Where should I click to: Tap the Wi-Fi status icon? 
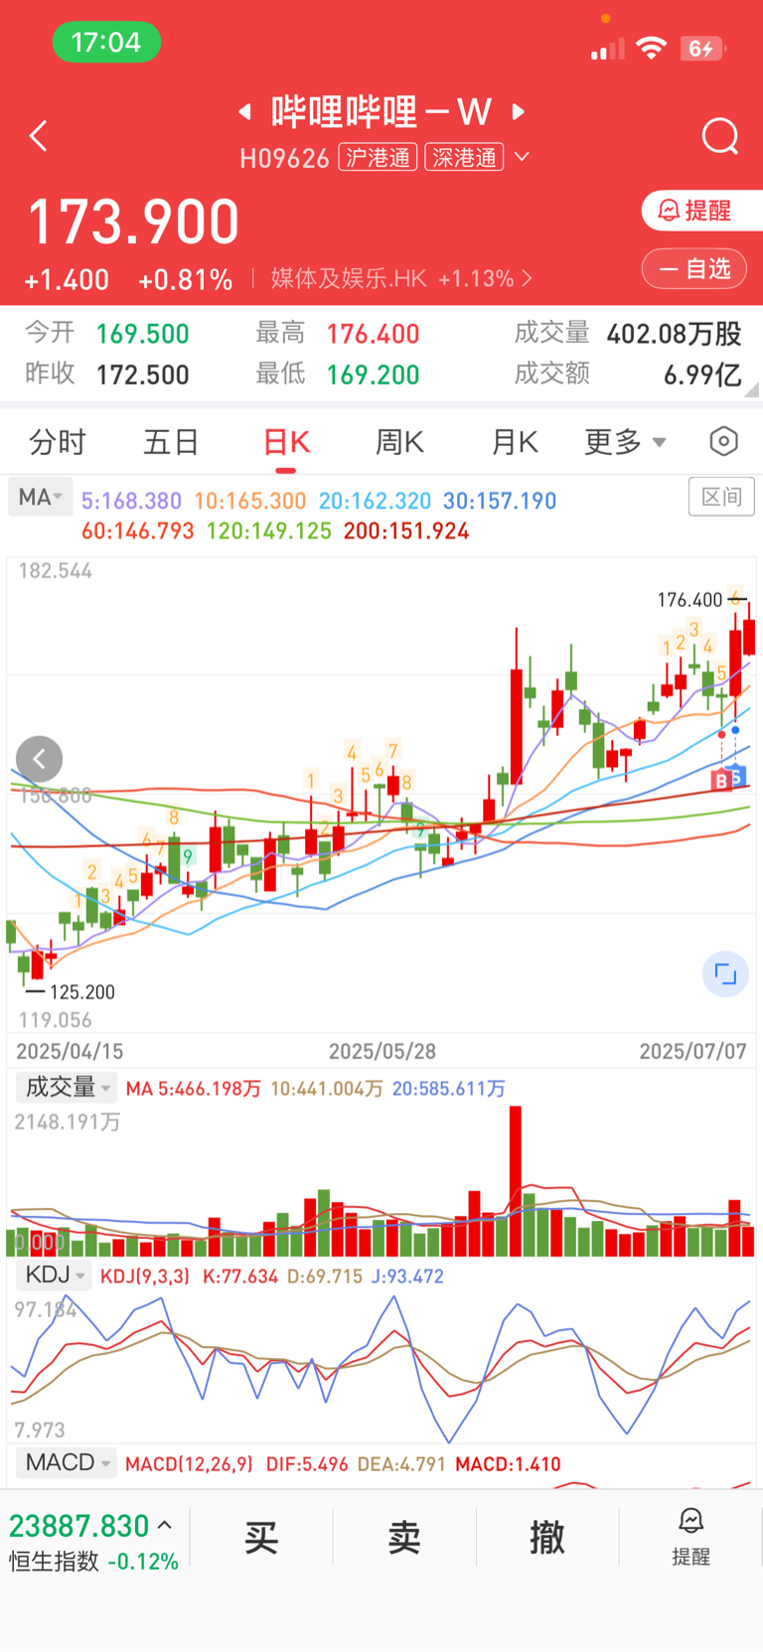[651, 48]
